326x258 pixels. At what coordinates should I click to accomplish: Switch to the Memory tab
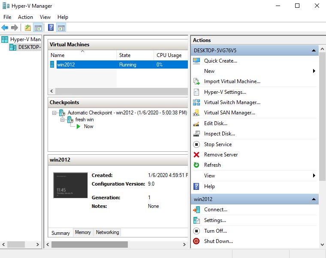[x=83, y=232]
